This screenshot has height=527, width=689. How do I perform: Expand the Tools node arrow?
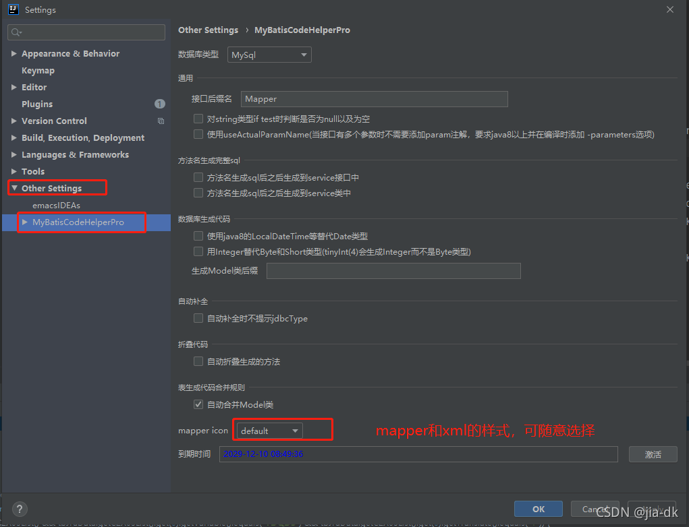tap(13, 171)
